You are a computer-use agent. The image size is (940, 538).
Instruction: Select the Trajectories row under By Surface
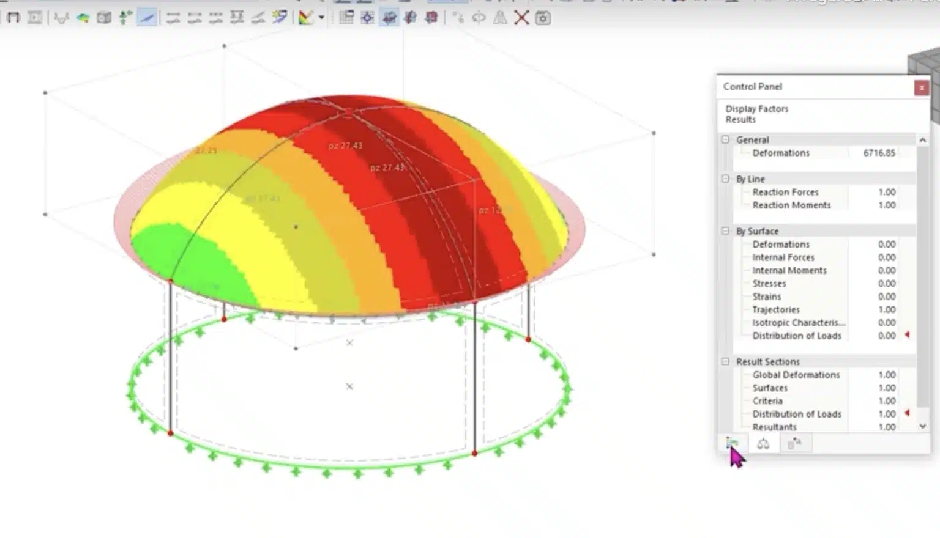coord(776,309)
